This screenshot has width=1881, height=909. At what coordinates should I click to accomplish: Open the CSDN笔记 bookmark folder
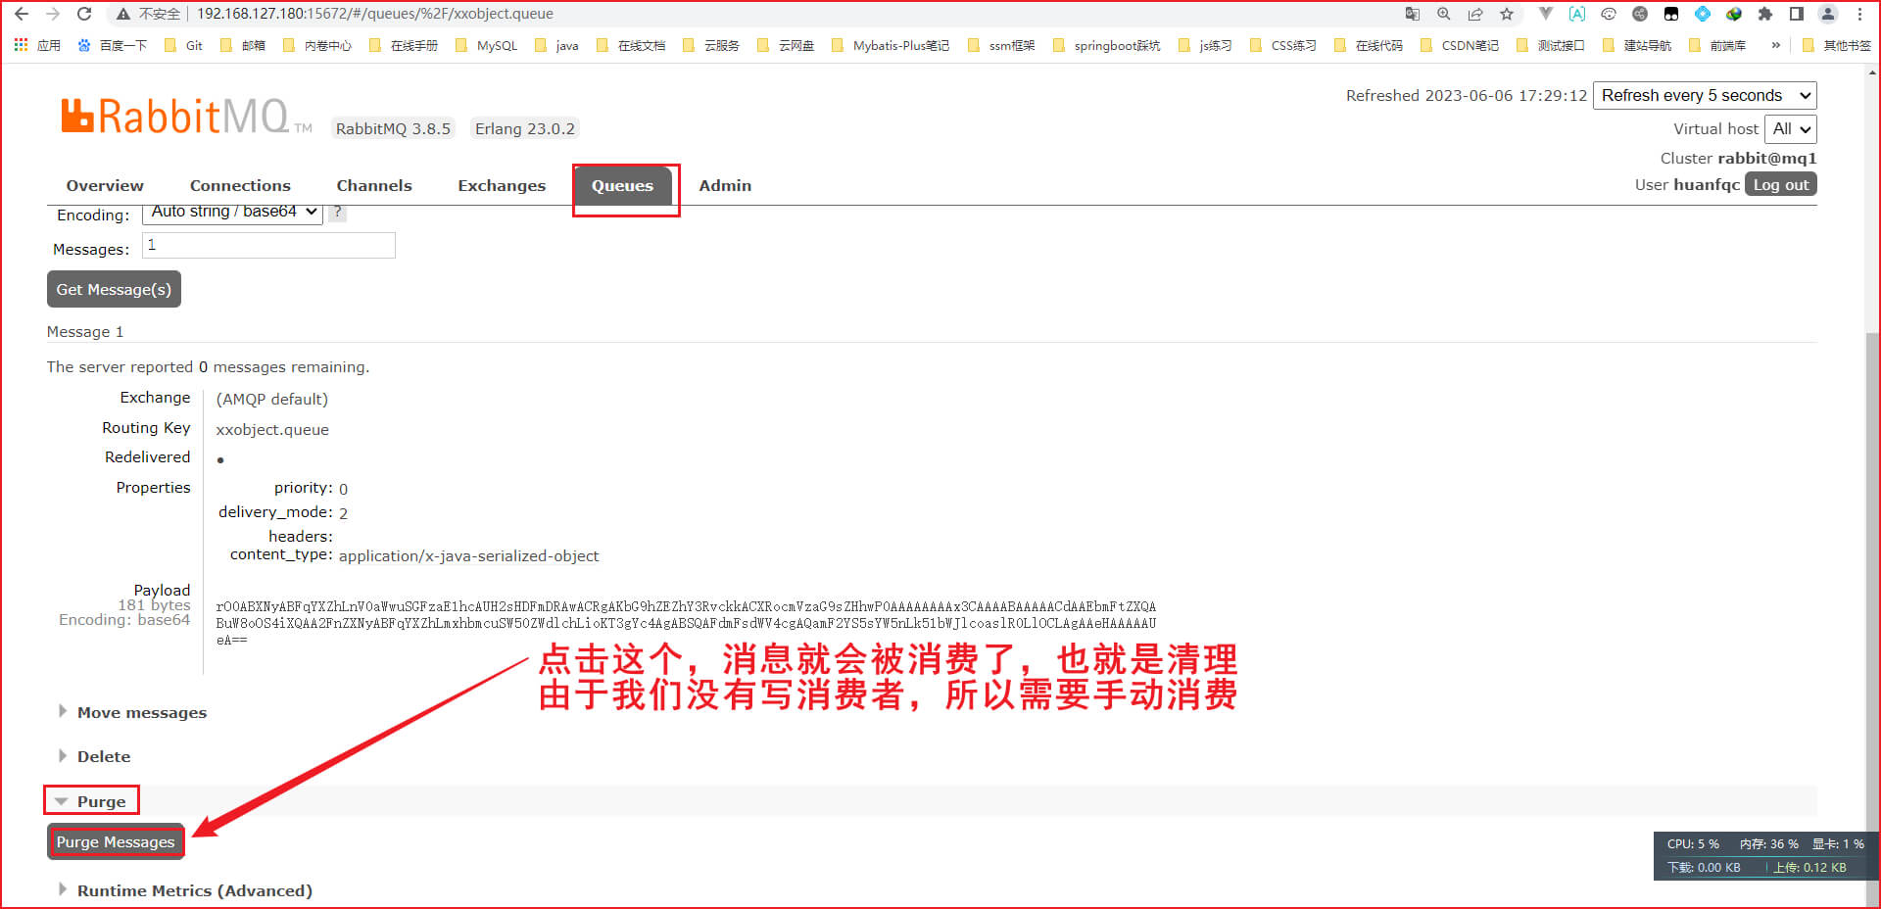(x=1460, y=45)
